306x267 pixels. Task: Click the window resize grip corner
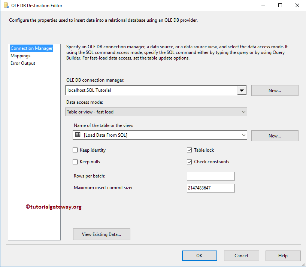tap(304, 265)
